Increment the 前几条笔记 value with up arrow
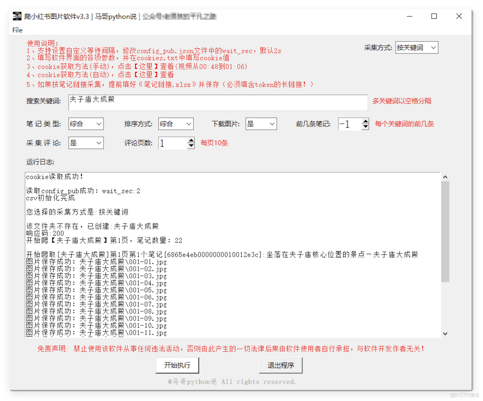The image size is (483, 401). point(365,121)
